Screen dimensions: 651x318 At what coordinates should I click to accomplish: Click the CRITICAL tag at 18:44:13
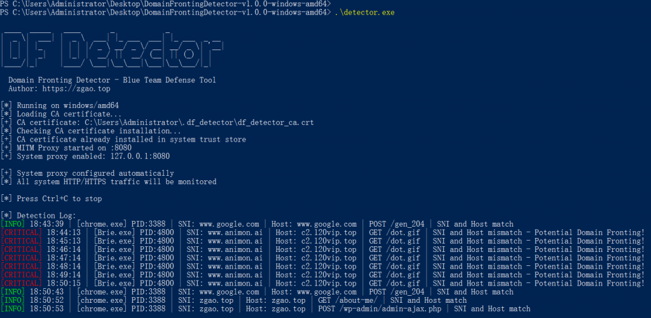(21, 232)
